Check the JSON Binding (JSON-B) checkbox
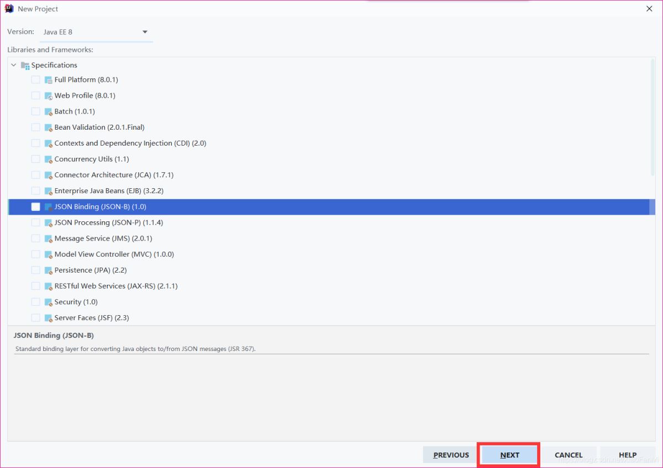 tap(35, 207)
